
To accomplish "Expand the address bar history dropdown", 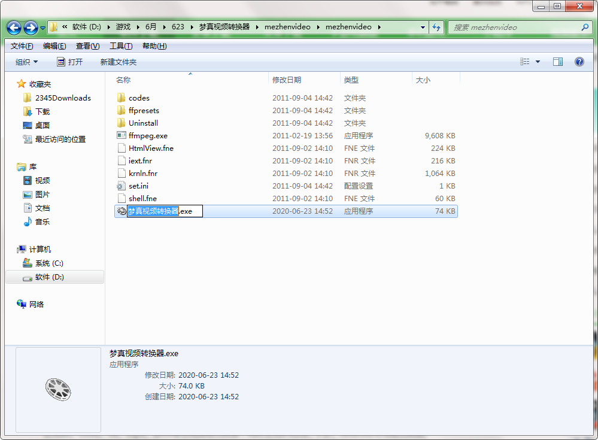I will click(x=423, y=27).
